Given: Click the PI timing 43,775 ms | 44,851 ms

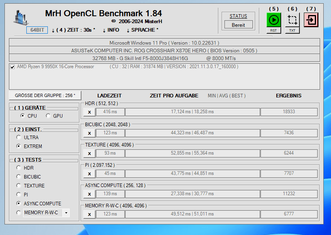Looking at the screenshot, I should 192,173.
